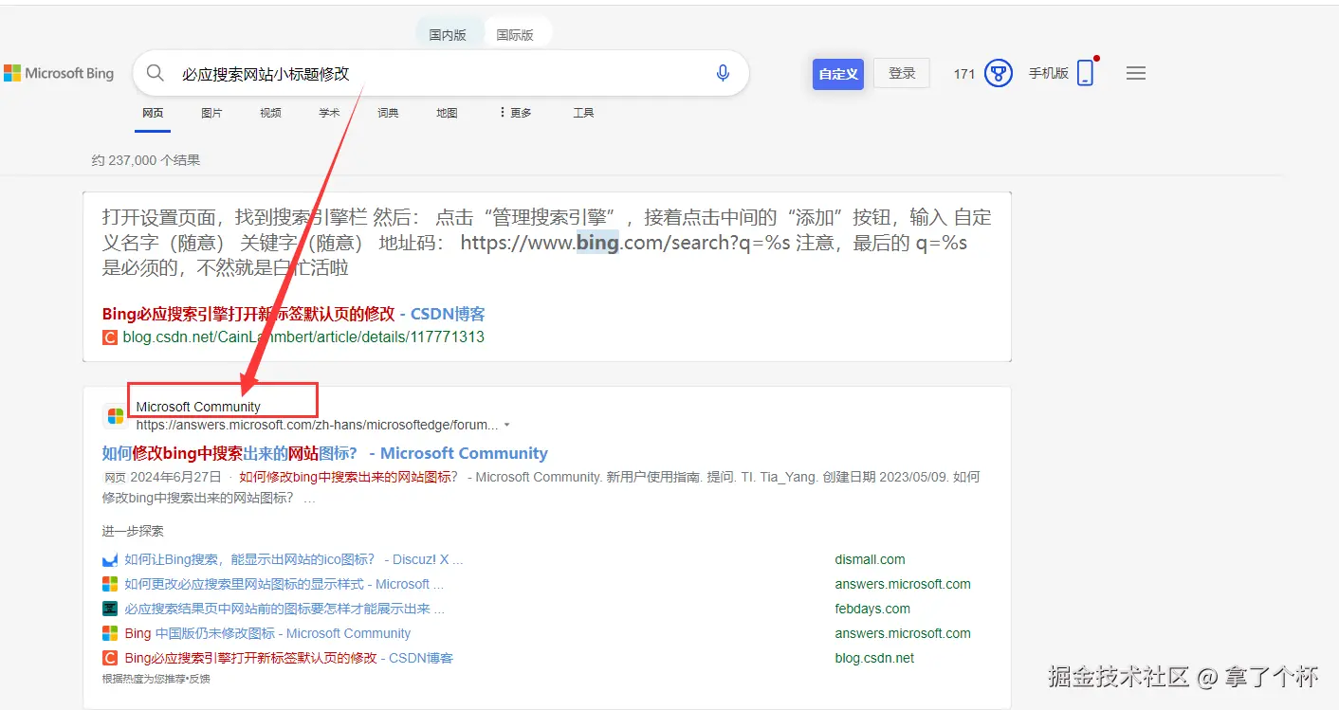This screenshot has height=710, width=1339.
Task: Open search with the magnifier icon
Action: click(x=155, y=73)
